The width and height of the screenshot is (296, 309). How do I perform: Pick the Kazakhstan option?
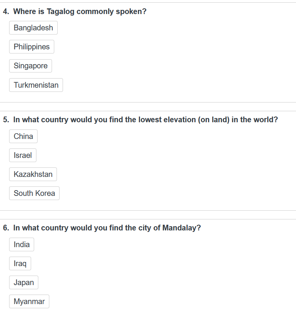pyautogui.click(x=33, y=174)
